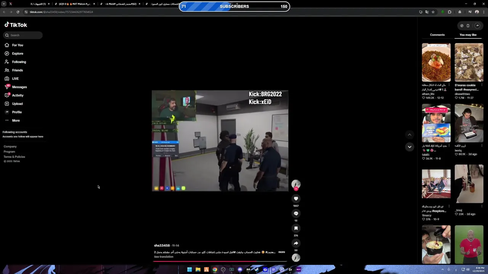Open the taskbar volume icon
The image size is (488, 274).
468,269
